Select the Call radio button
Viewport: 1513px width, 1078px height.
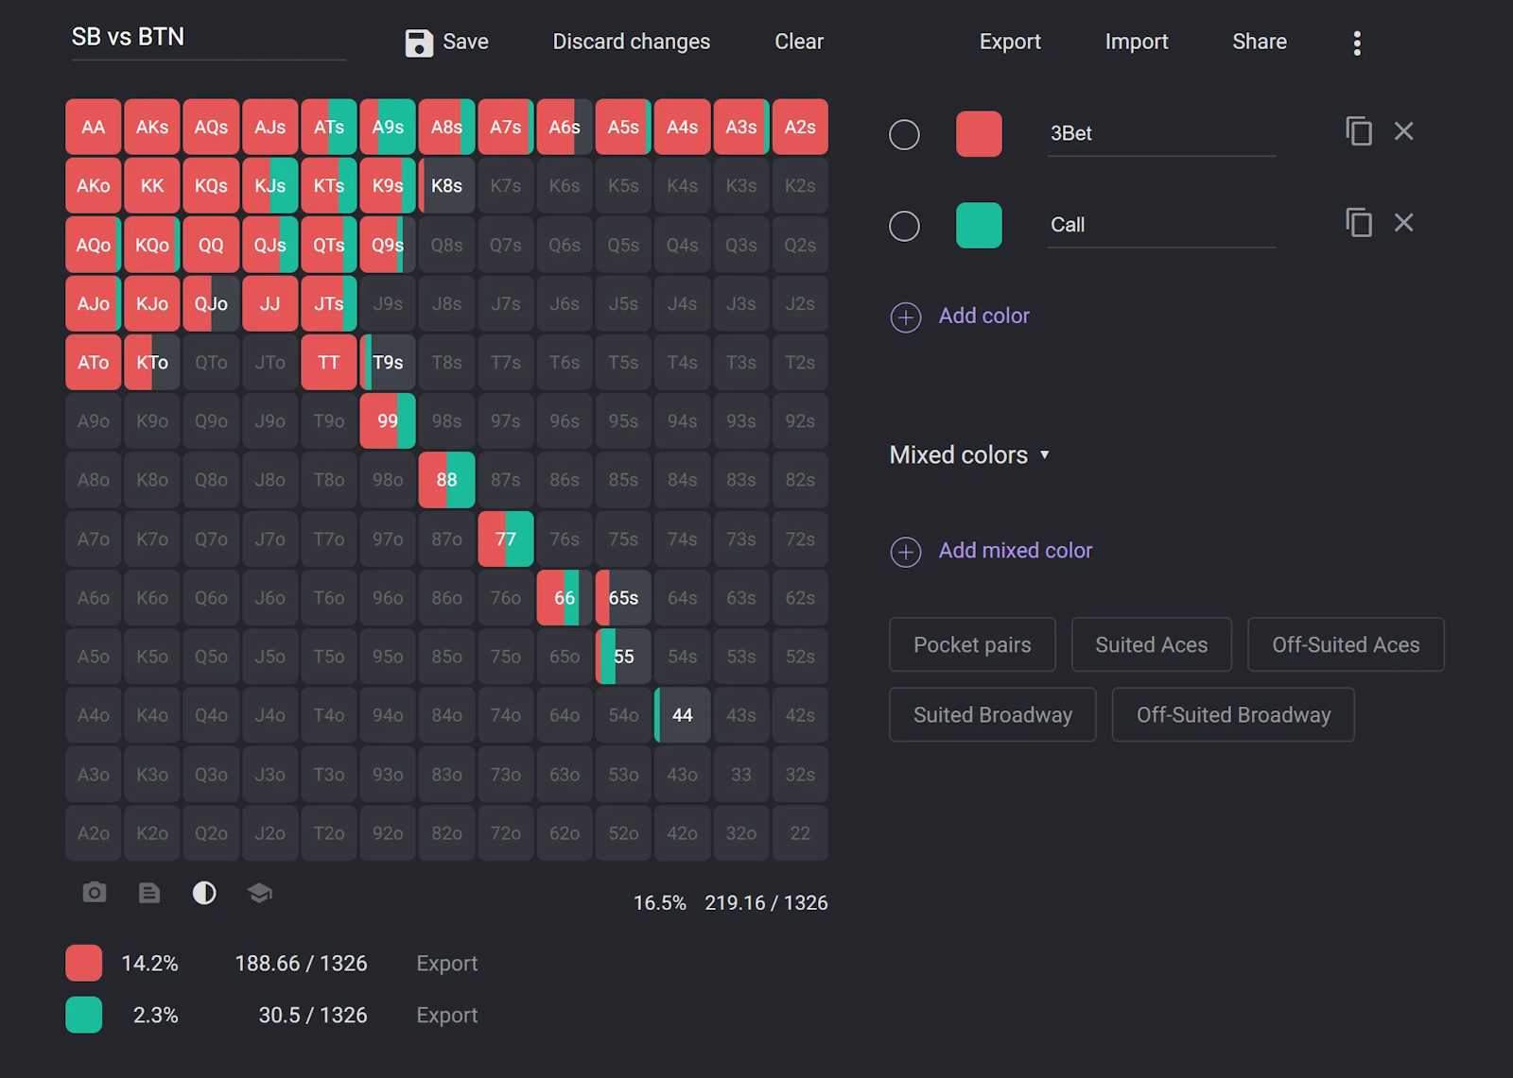[x=904, y=226]
